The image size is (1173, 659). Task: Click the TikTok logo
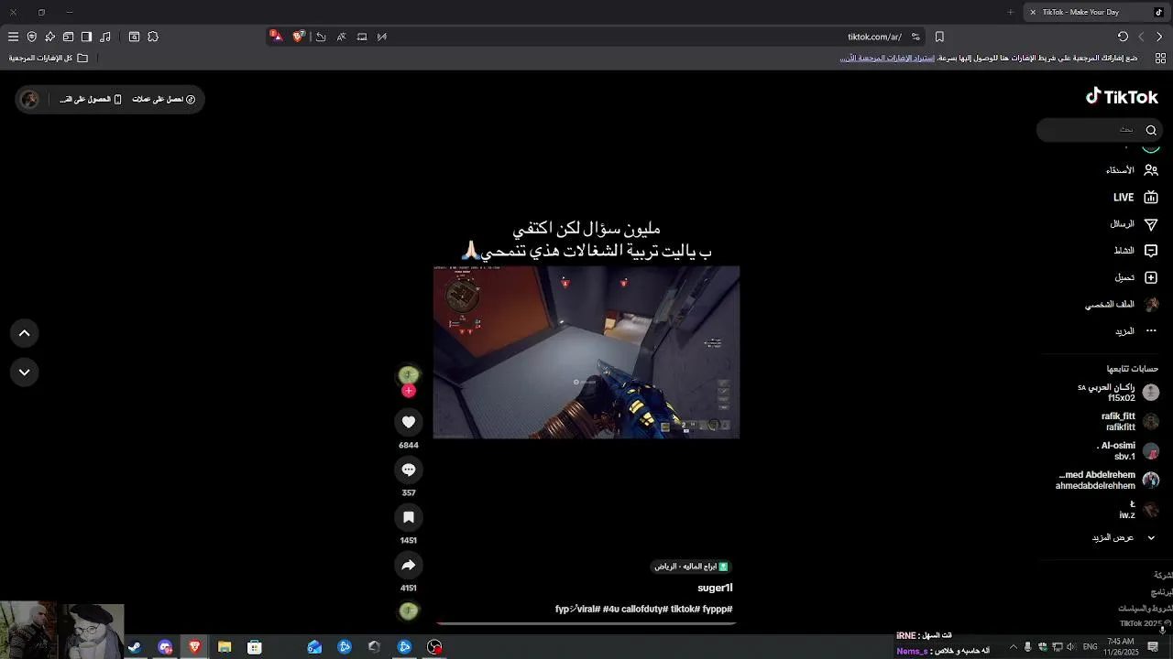1123,97
